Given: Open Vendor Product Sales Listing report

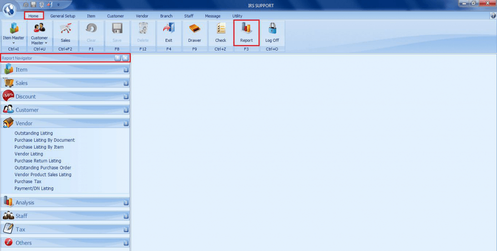Looking at the screenshot, I should click(x=43, y=175).
